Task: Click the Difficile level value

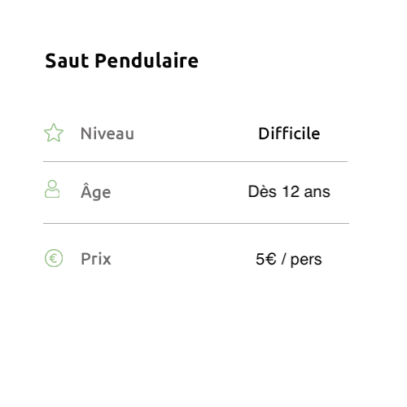Action: point(289,133)
